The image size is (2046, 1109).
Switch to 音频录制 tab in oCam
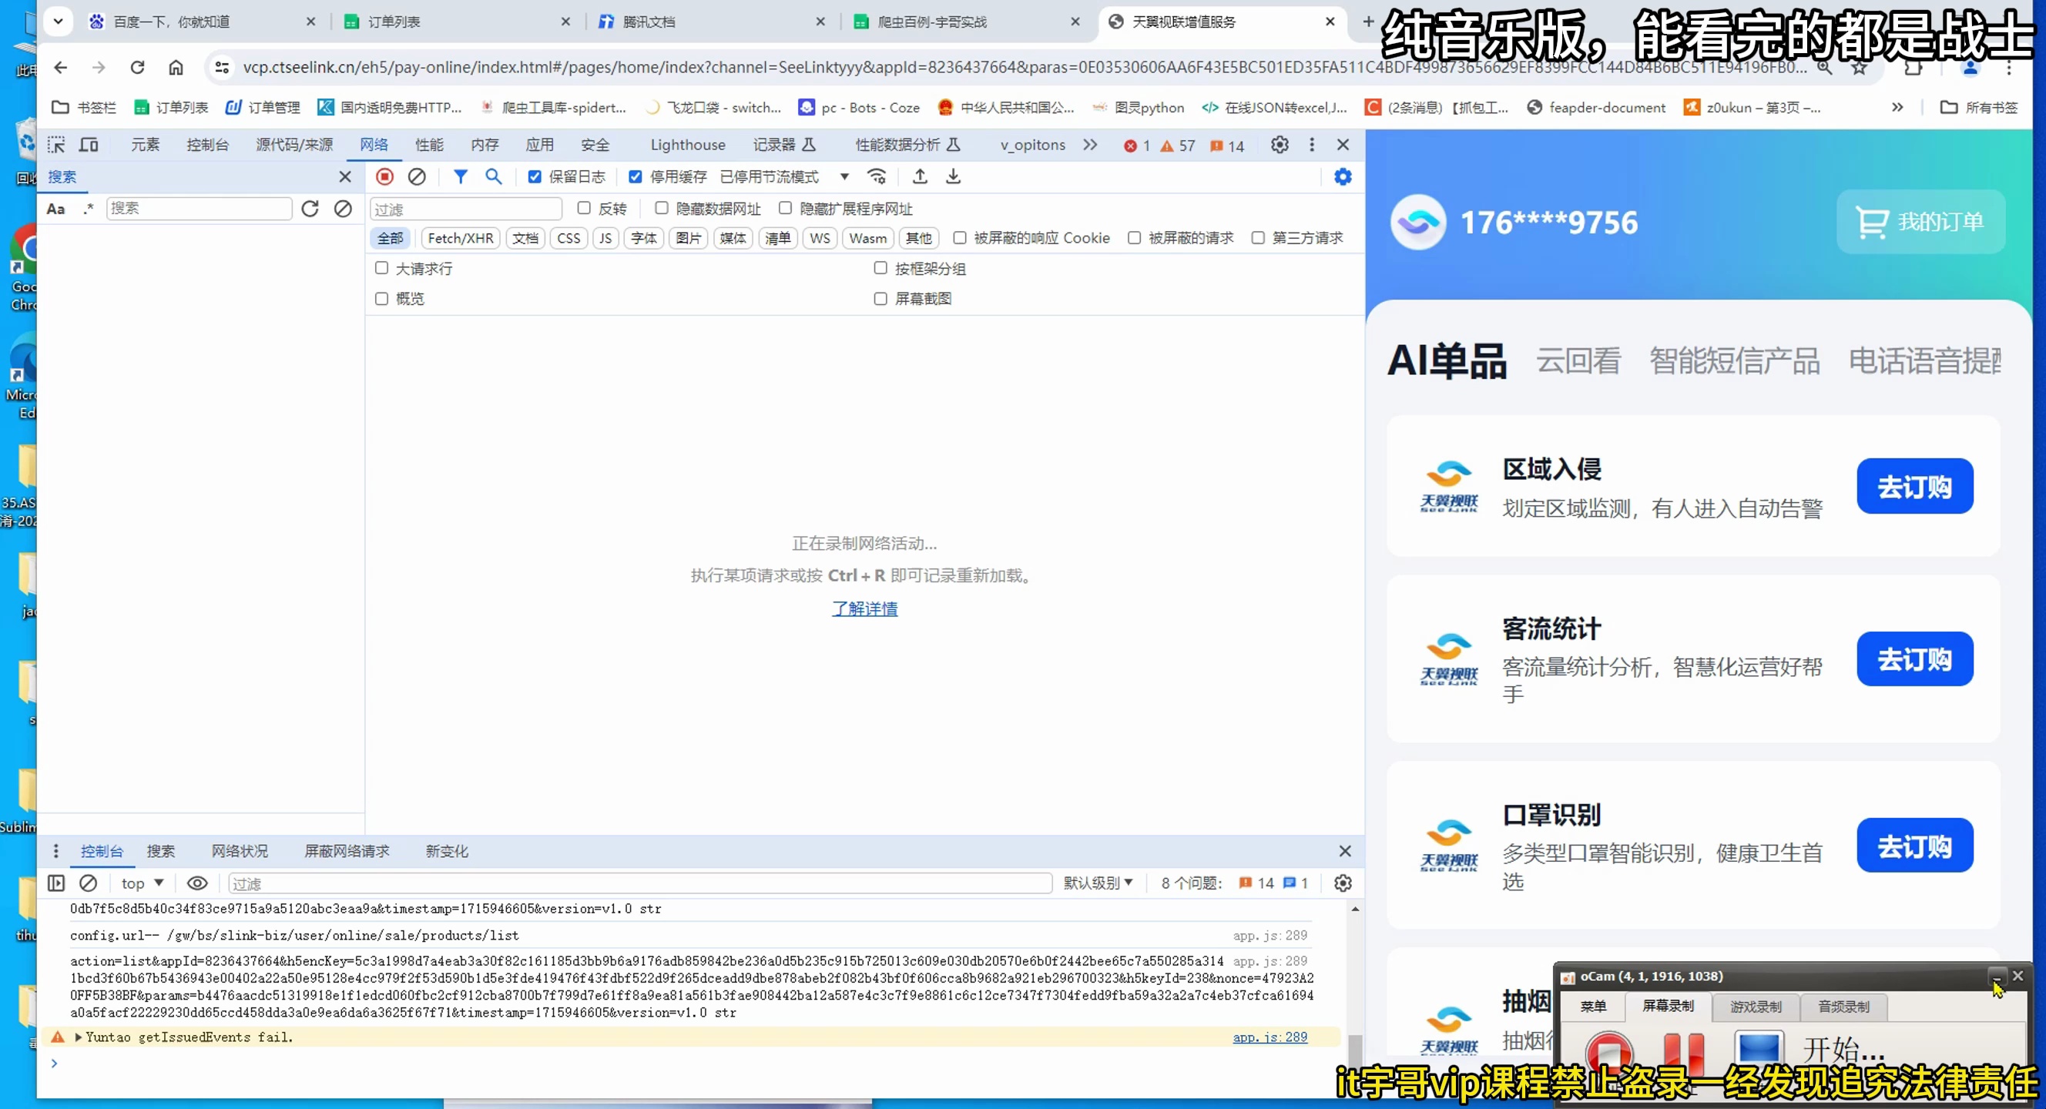pyautogui.click(x=1843, y=1006)
